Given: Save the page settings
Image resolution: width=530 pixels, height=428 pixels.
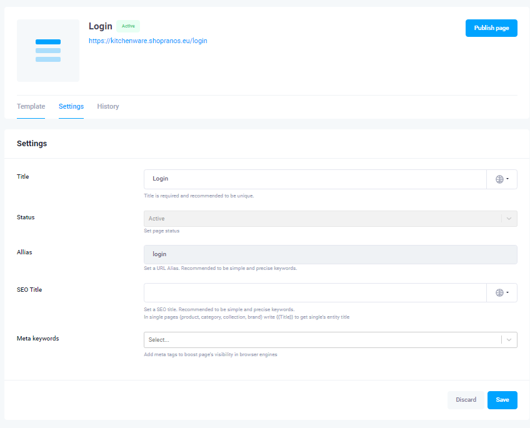Looking at the screenshot, I should click(x=502, y=400).
